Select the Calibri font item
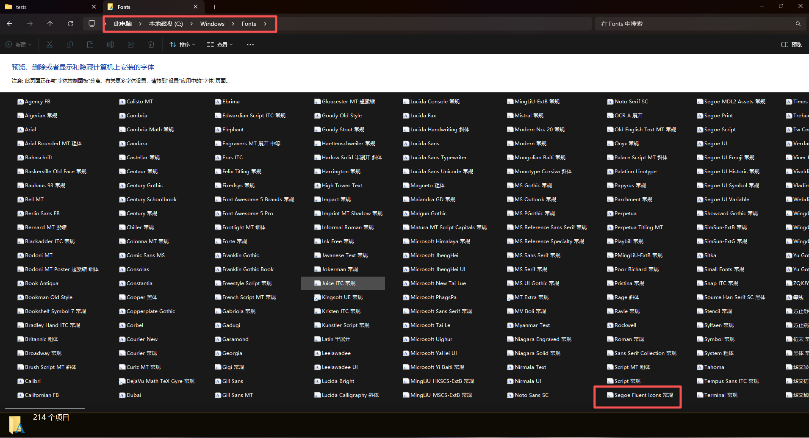 tap(29, 381)
